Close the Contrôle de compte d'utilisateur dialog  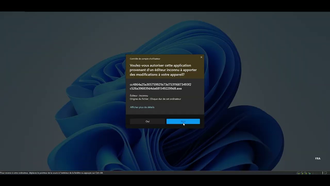coord(201,57)
